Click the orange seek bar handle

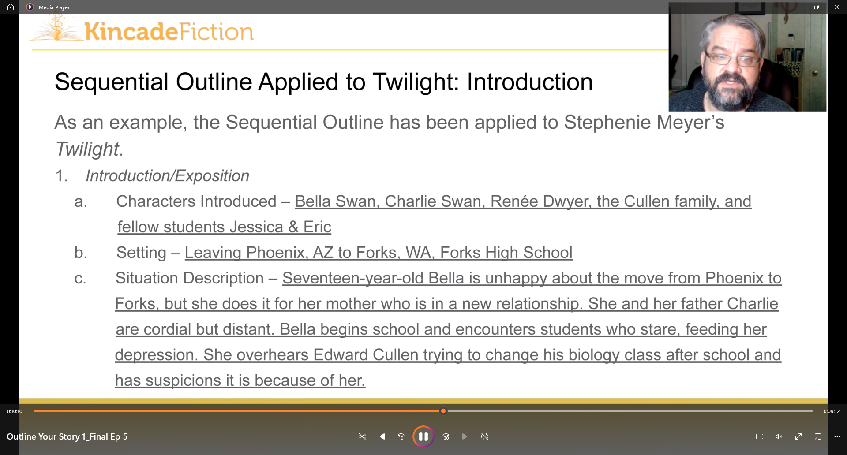point(443,411)
